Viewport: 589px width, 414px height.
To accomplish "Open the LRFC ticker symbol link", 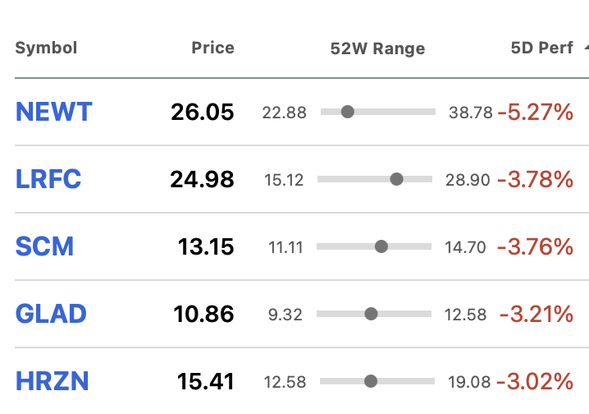I will (x=48, y=179).
